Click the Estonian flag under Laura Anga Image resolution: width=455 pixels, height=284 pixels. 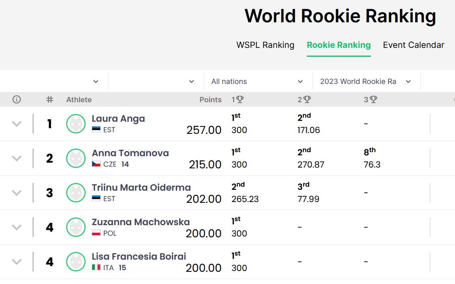coord(96,130)
